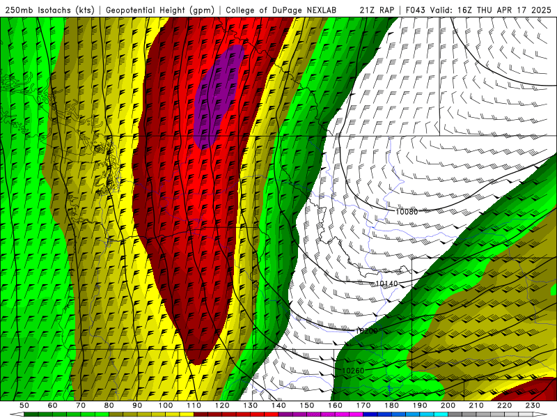Screen dimensions: 557x418
Task: Click the 90 value on the color scale
Action: click(137, 405)
